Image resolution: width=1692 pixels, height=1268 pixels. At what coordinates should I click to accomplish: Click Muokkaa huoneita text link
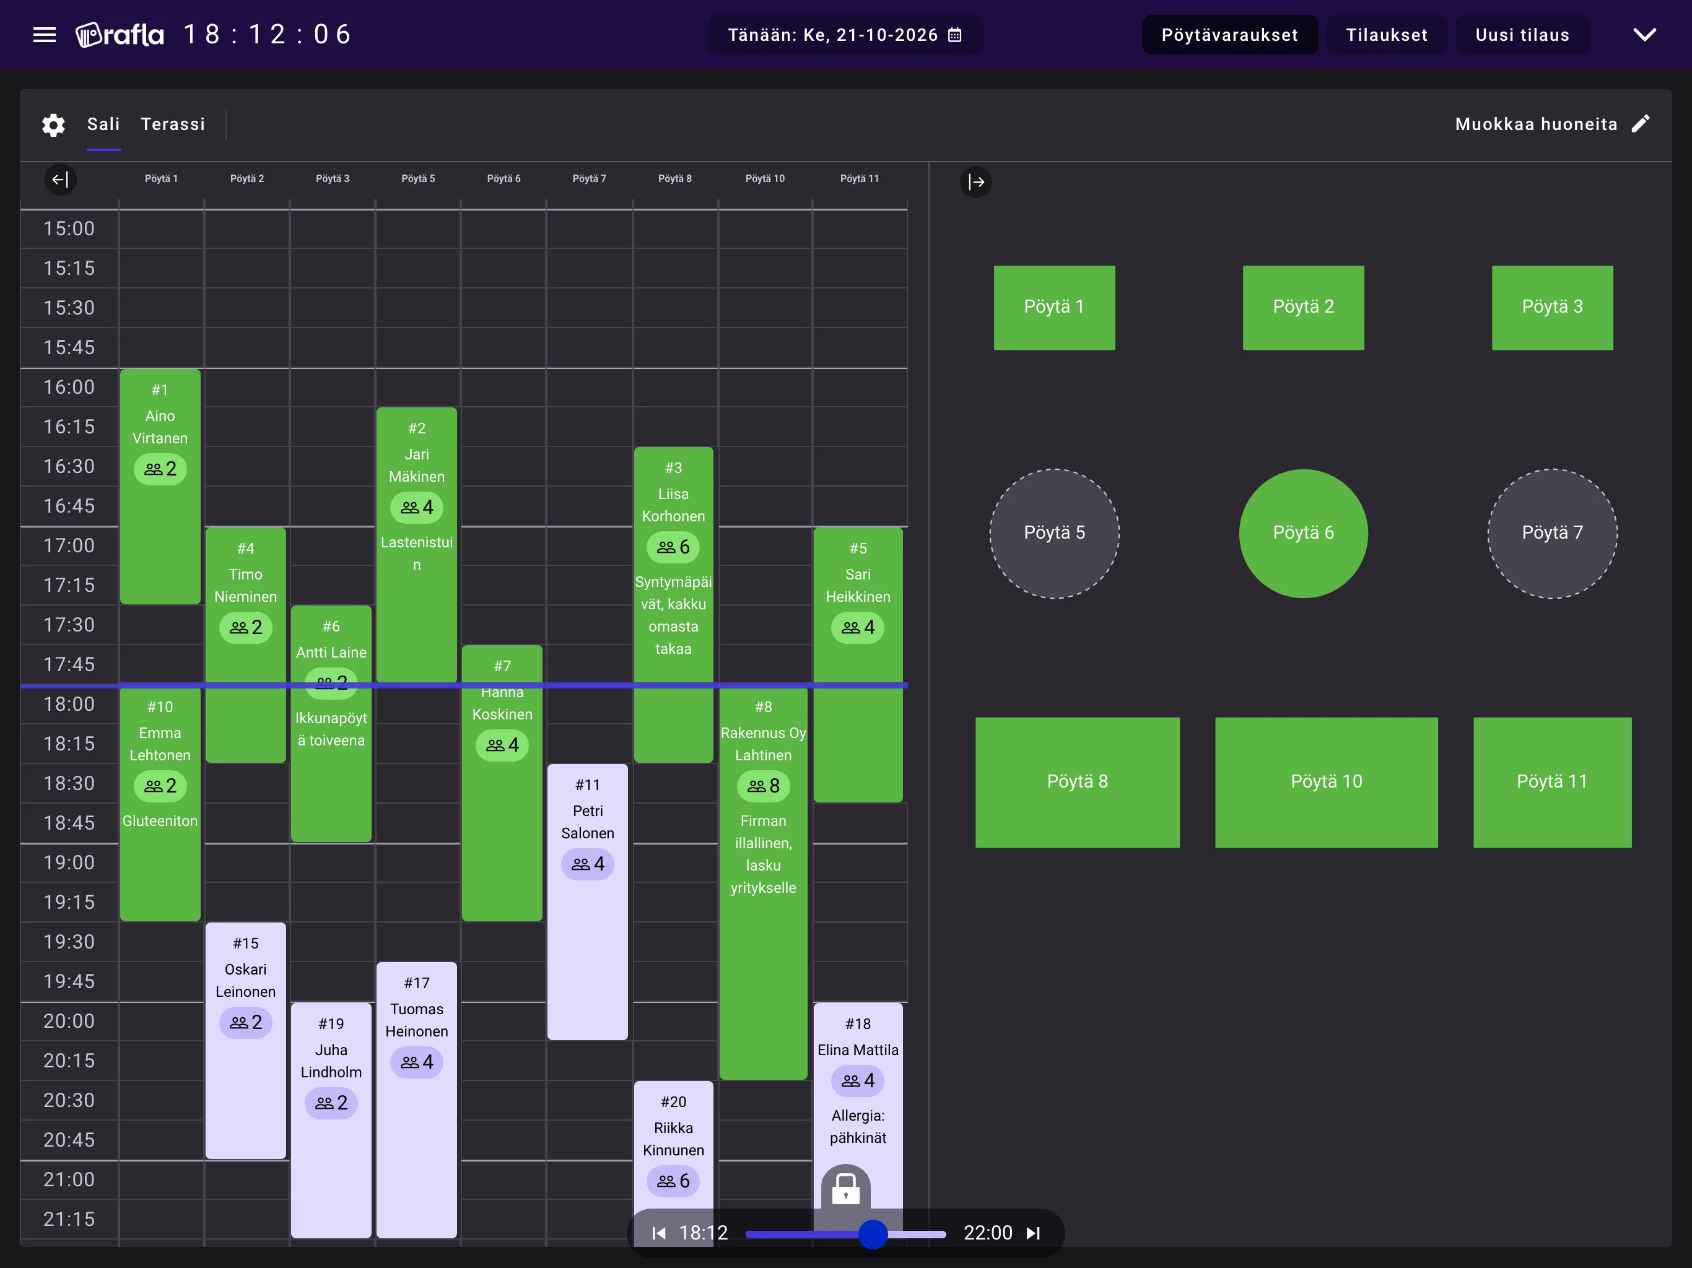pyautogui.click(x=1536, y=124)
